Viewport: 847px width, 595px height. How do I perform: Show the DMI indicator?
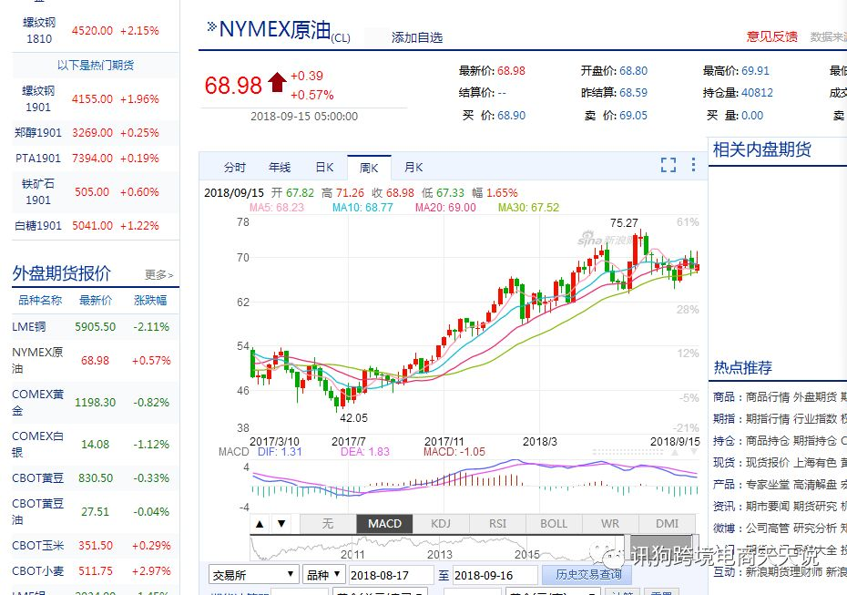(x=667, y=524)
